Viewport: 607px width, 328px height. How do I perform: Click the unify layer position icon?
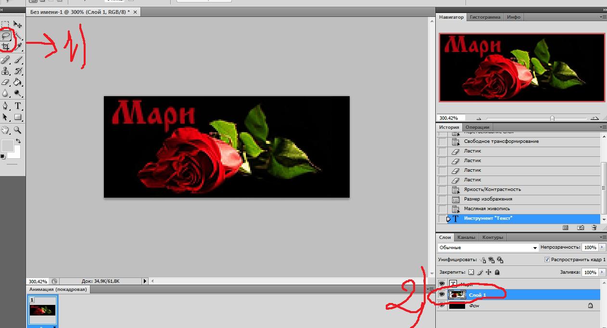coord(483,260)
